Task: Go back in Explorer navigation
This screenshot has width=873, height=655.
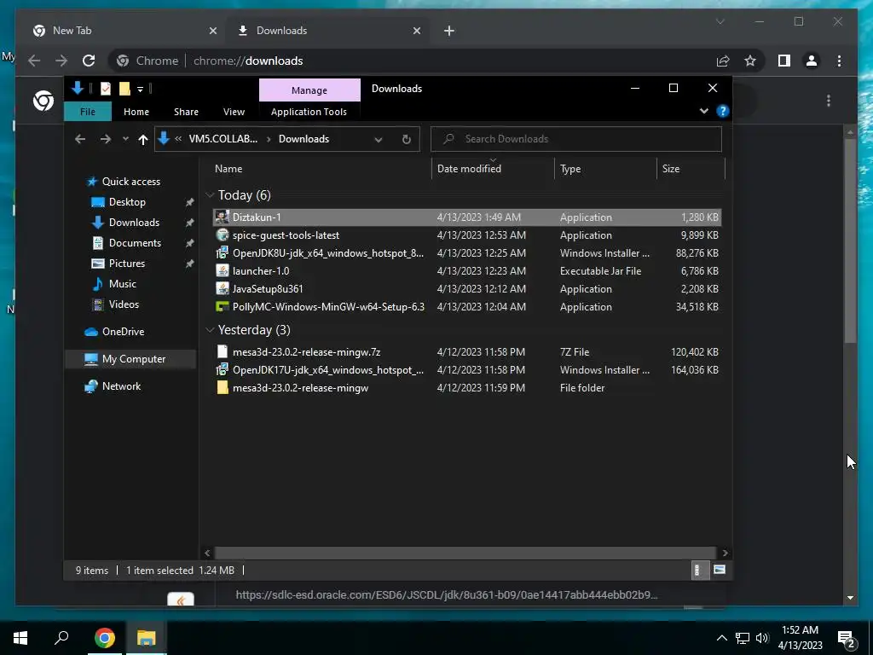Action: pos(80,139)
